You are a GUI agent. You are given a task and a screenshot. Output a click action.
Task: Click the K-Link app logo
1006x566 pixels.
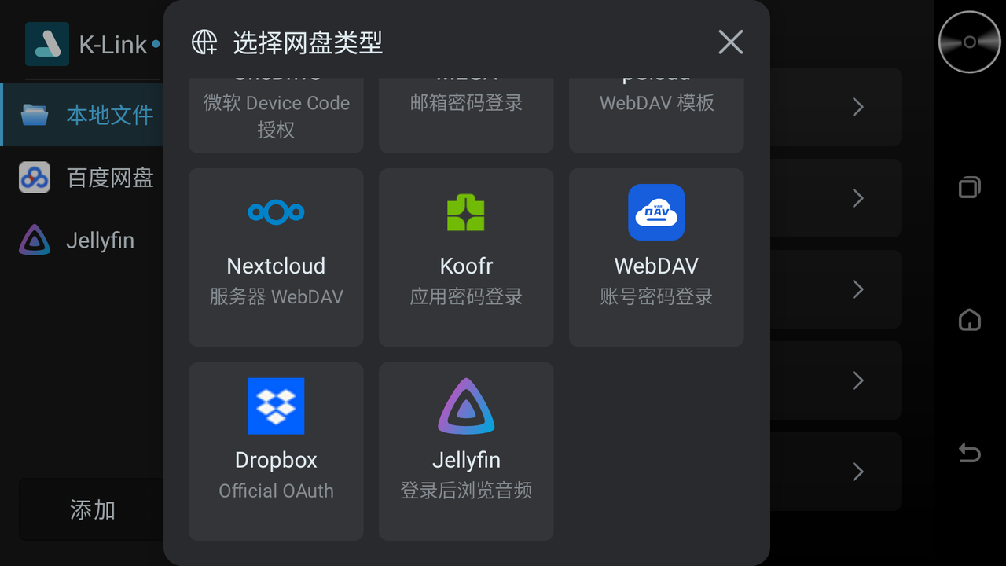point(47,44)
